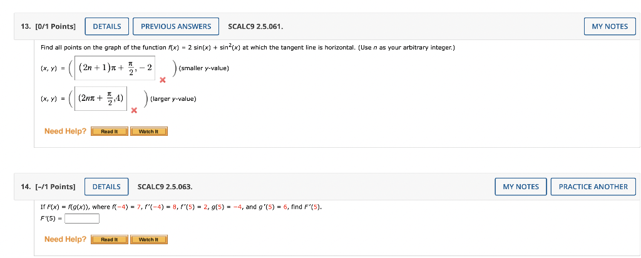Click the SCALC9 2.5.061 reference text

[255, 26]
